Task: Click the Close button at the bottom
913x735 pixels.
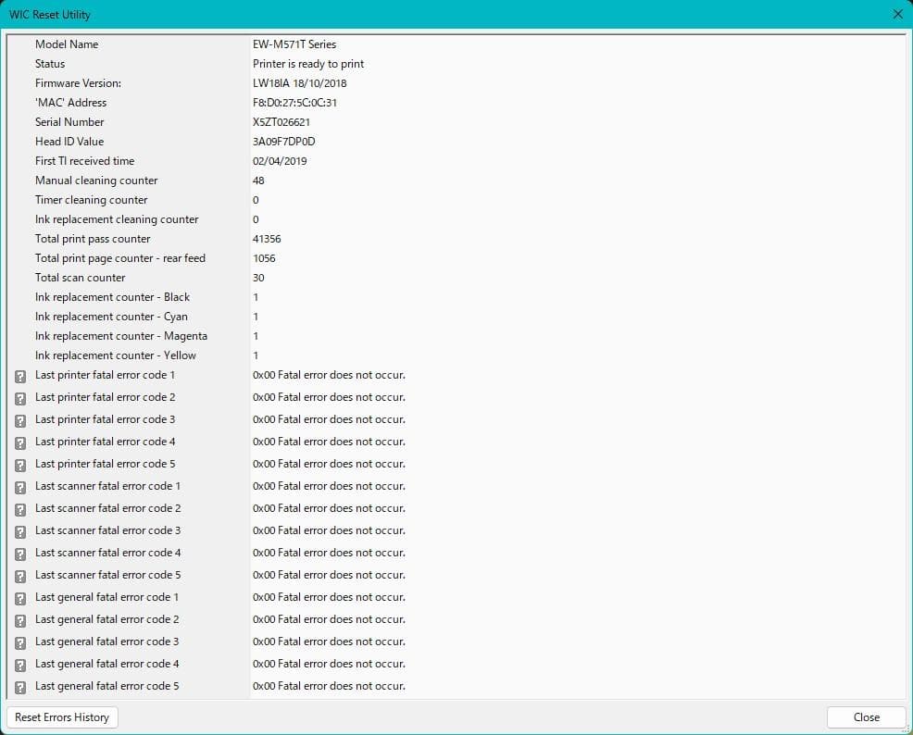Action: click(866, 717)
